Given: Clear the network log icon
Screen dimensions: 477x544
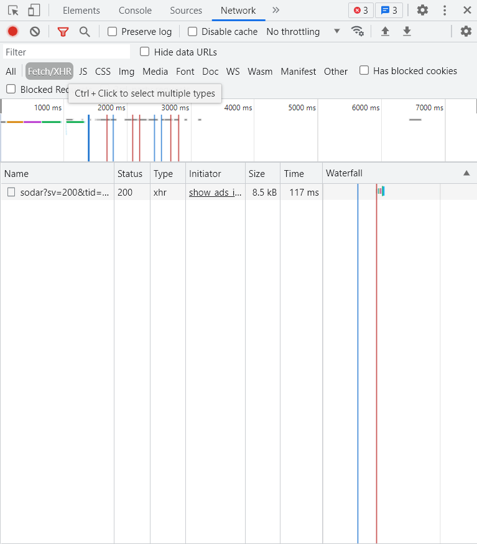Looking at the screenshot, I should tap(35, 32).
